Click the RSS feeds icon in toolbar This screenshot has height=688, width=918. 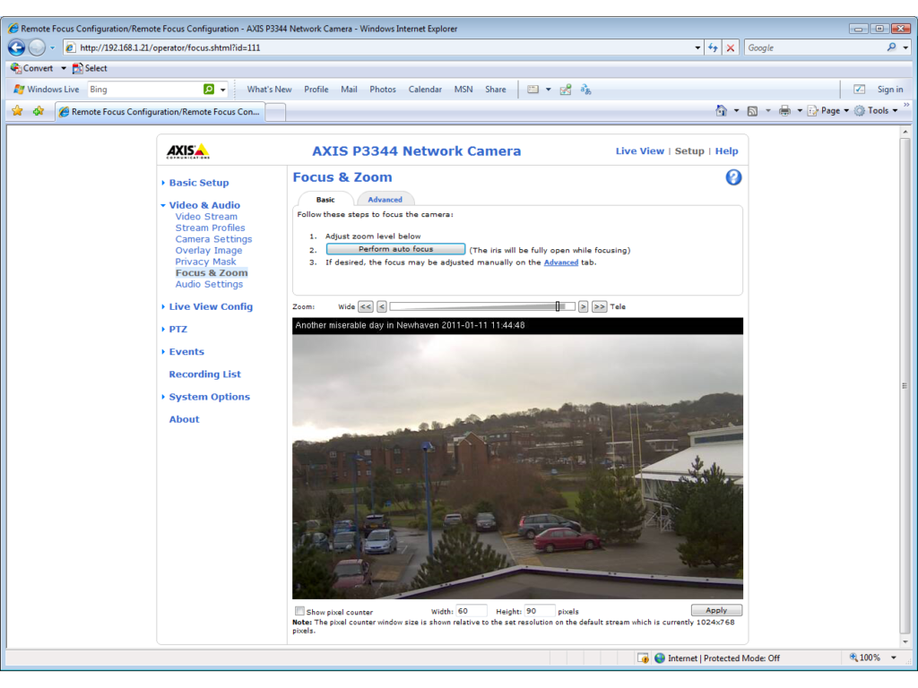point(752,110)
